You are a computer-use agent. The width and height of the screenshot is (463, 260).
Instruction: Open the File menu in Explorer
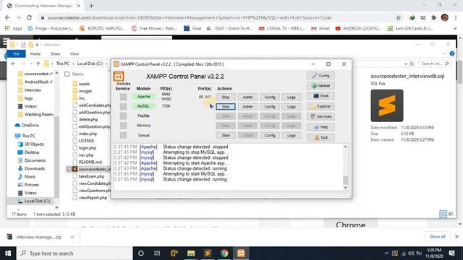16,54
